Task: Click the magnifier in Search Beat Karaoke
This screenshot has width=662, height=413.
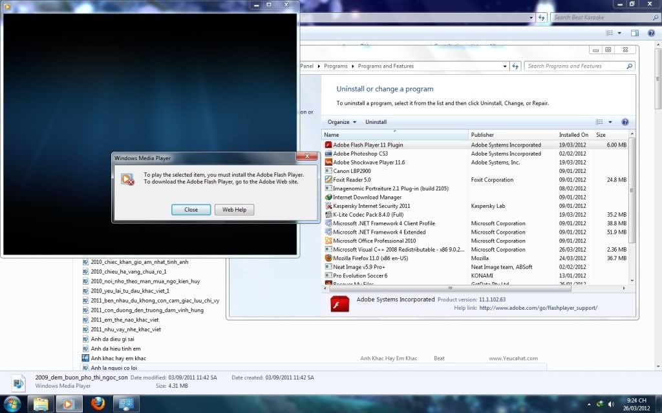Action: tap(656, 17)
